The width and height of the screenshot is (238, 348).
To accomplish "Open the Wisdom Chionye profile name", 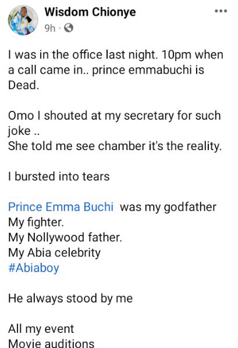I will click(90, 12).
